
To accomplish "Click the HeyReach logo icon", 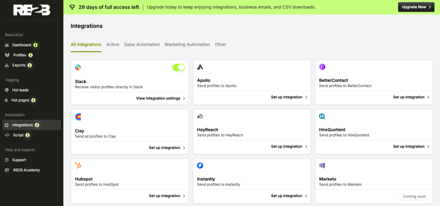I will tap(200, 117).
